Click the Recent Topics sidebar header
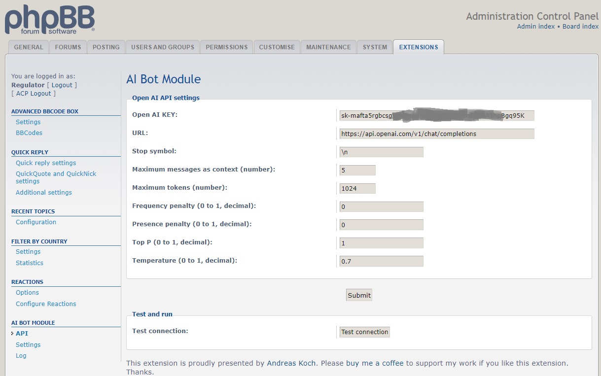This screenshot has width=601, height=376. pos(33,211)
